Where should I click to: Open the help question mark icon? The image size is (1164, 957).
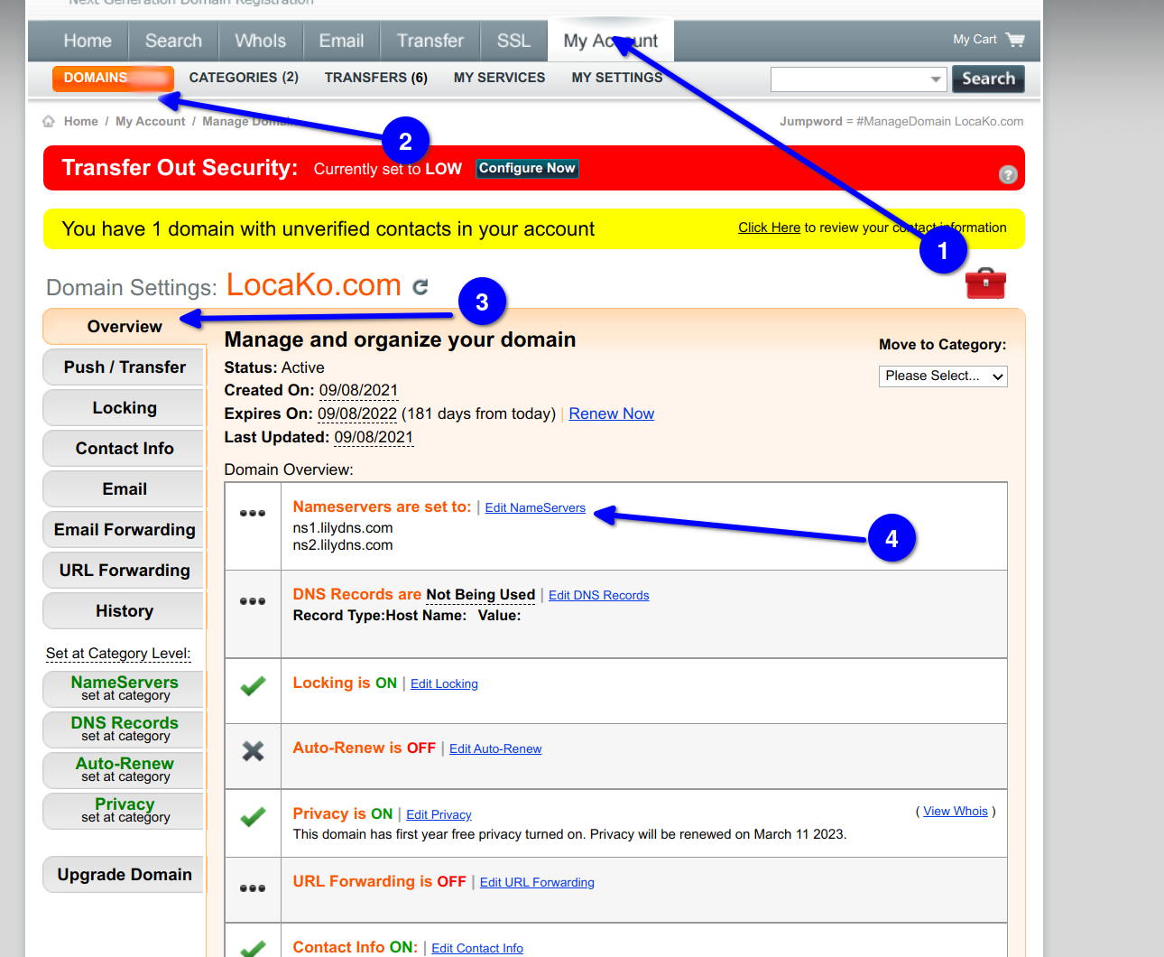(x=1008, y=174)
